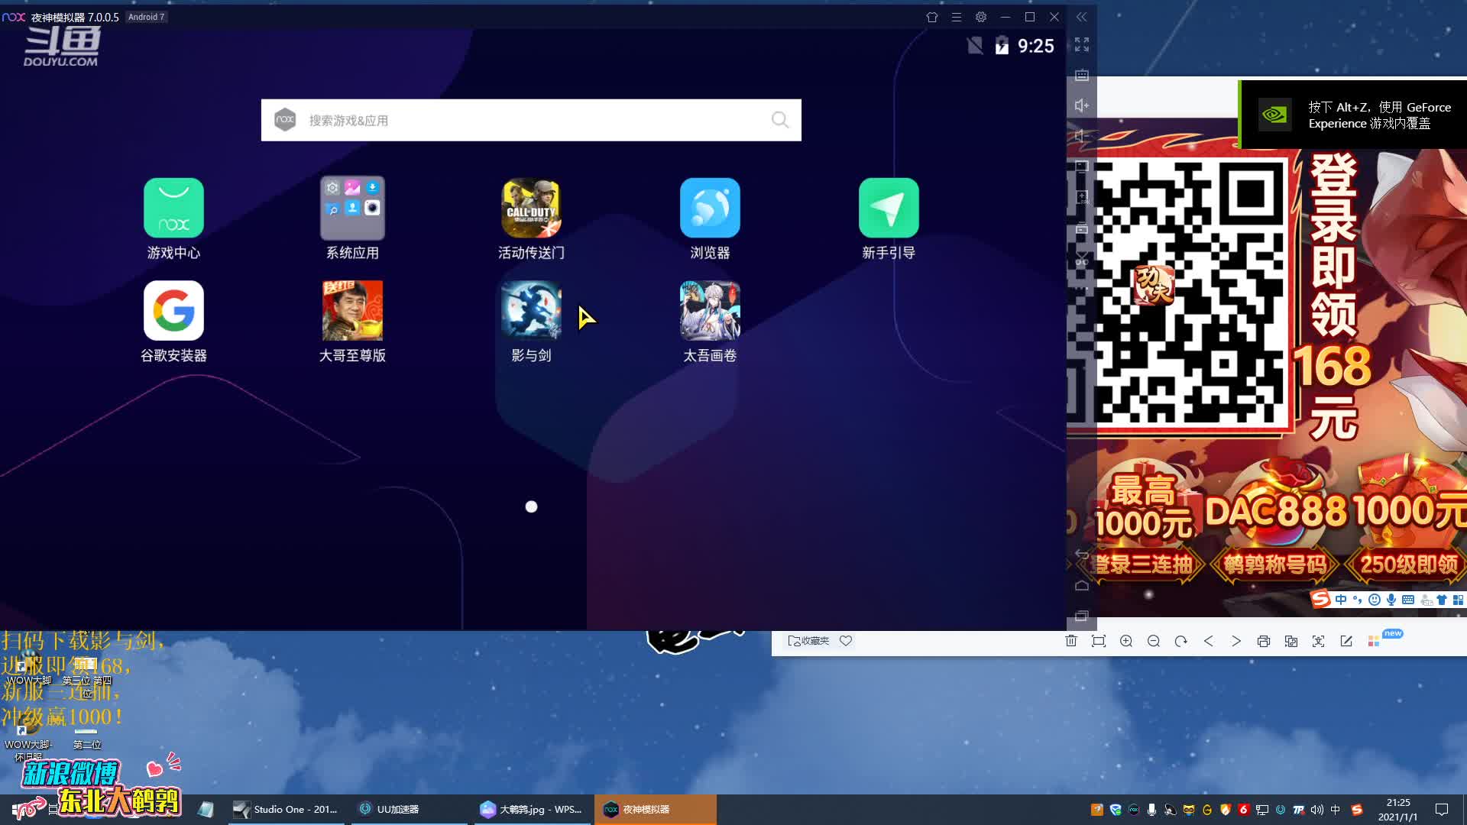The height and width of the screenshot is (825, 1467).
Task: Go to Android home via Nox sidebar
Action: click(x=1081, y=585)
